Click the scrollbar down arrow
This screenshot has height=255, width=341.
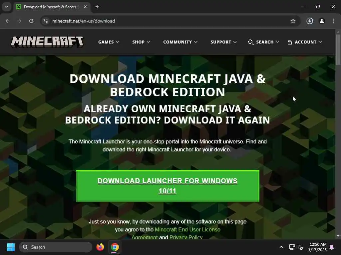click(338, 236)
